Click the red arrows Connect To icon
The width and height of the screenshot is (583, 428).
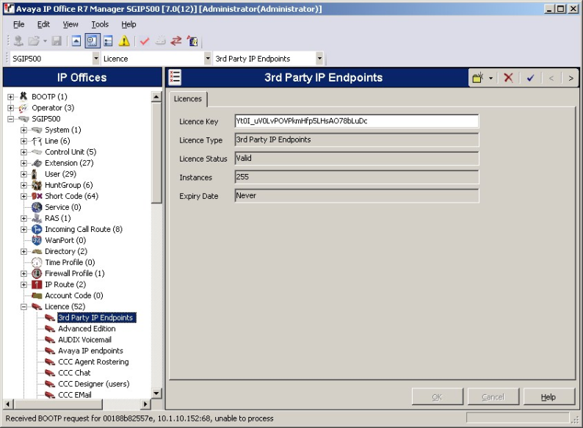[x=176, y=41]
